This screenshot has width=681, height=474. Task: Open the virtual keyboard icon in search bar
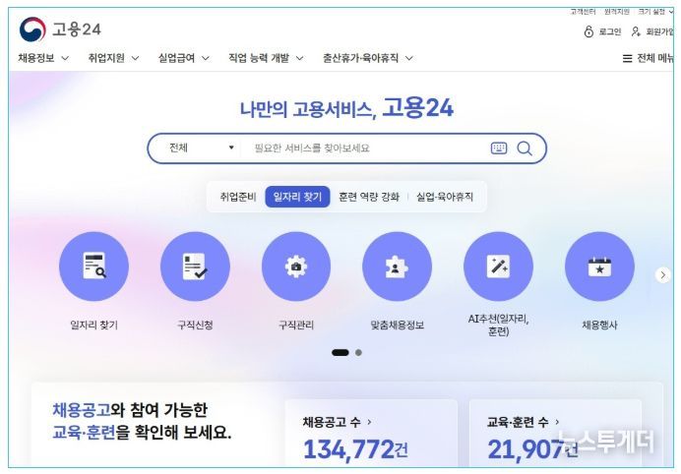pos(499,148)
